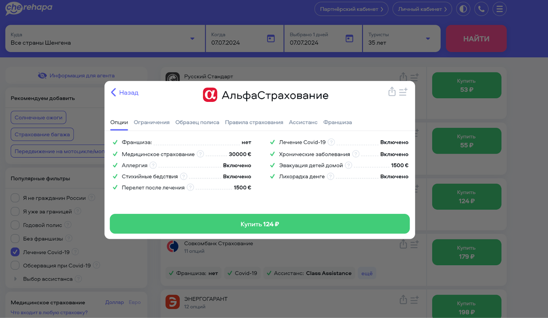
Task: Open Образец полиса tab
Action: point(197,122)
